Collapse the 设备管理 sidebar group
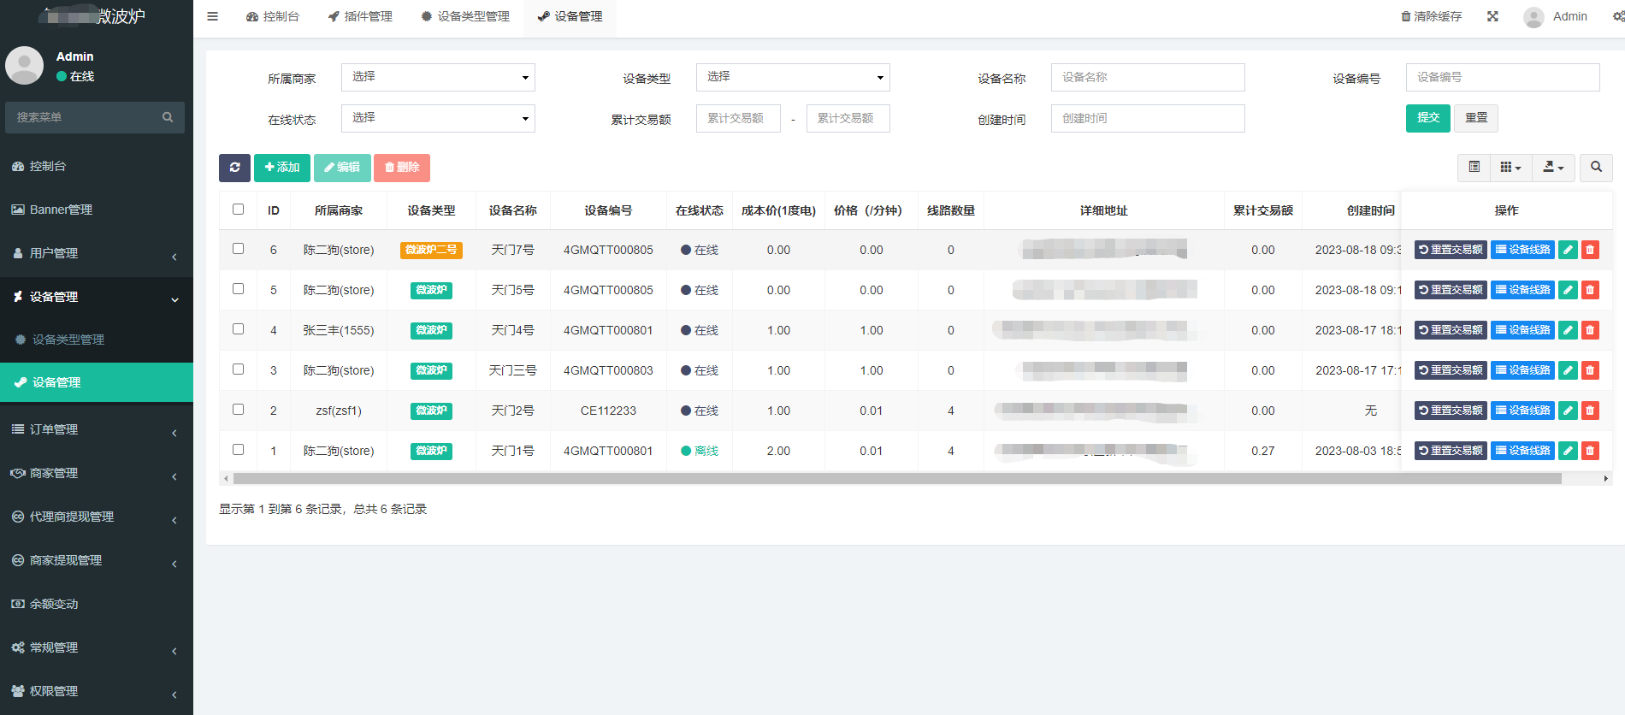The image size is (1625, 715). click(97, 297)
